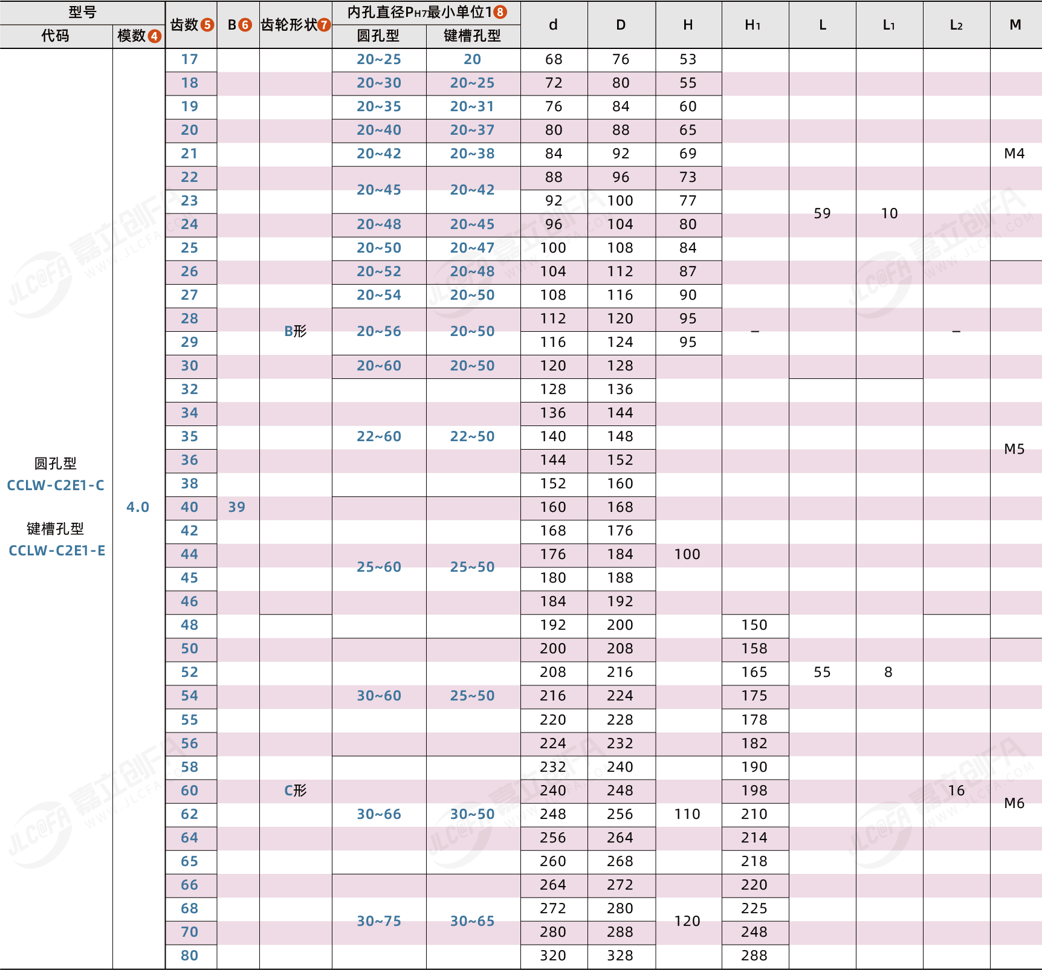Viewport: 1042px width, 970px height.
Task: Click the 圆孔型 sub-header under 内孔直径
Action: pyautogui.click(x=378, y=36)
